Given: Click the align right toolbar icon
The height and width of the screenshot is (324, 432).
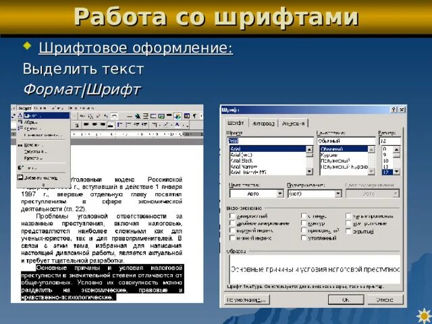Looking at the screenshot, I should pyautogui.click(x=103, y=124).
